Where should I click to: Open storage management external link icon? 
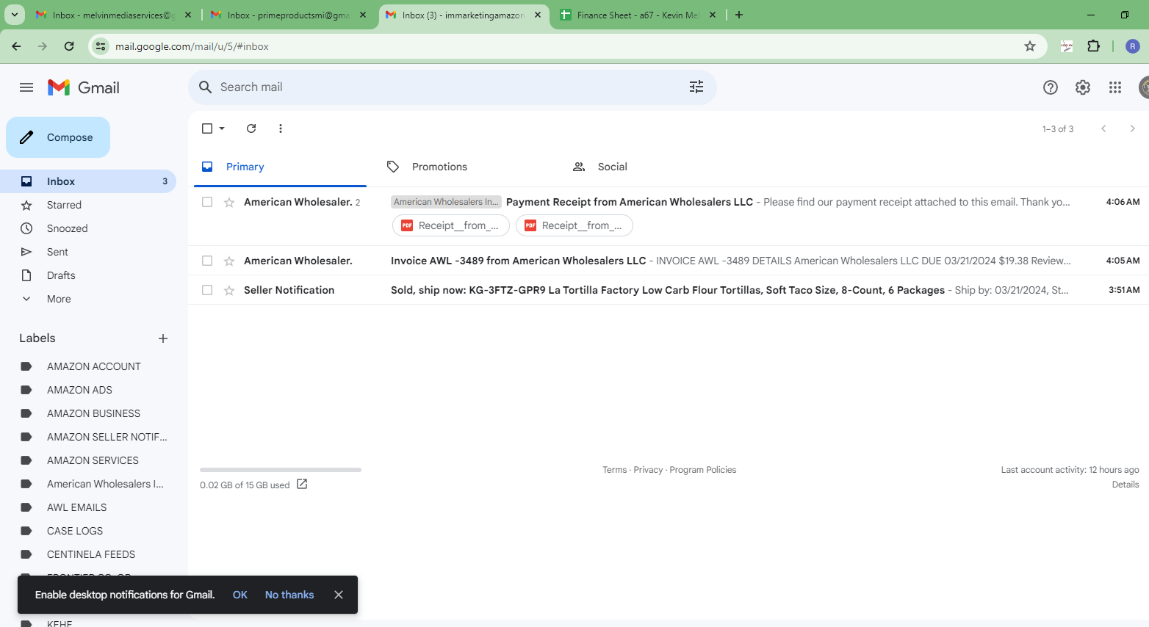tap(302, 485)
